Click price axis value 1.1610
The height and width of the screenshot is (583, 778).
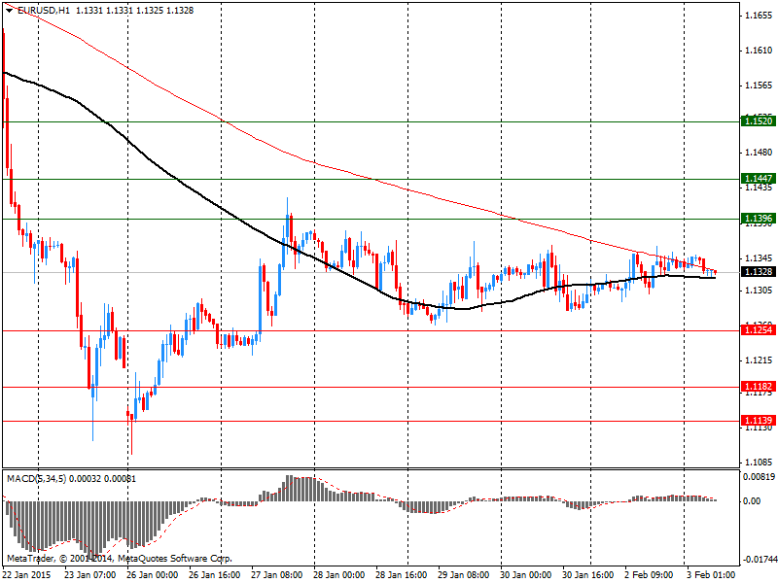click(x=759, y=51)
